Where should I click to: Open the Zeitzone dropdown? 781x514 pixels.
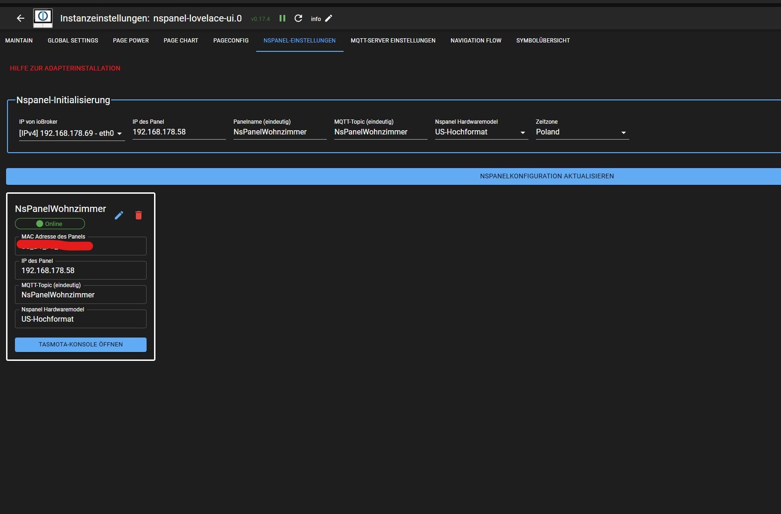click(x=582, y=132)
